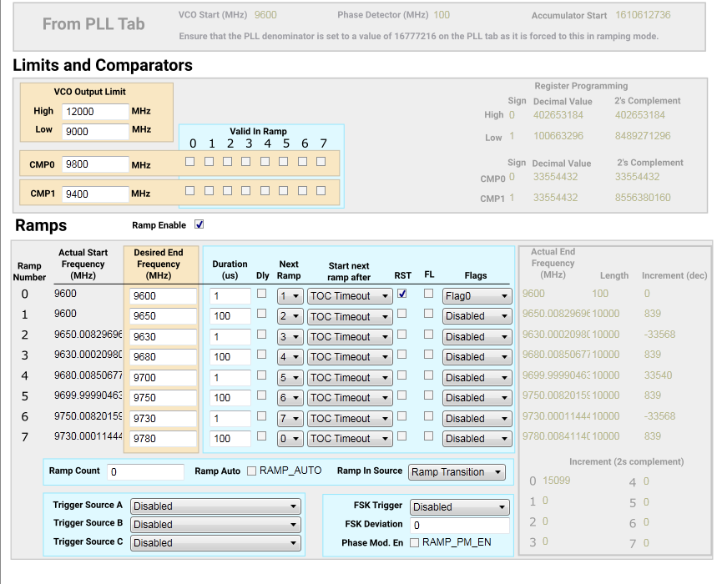Click the Ramp Count field

click(145, 472)
